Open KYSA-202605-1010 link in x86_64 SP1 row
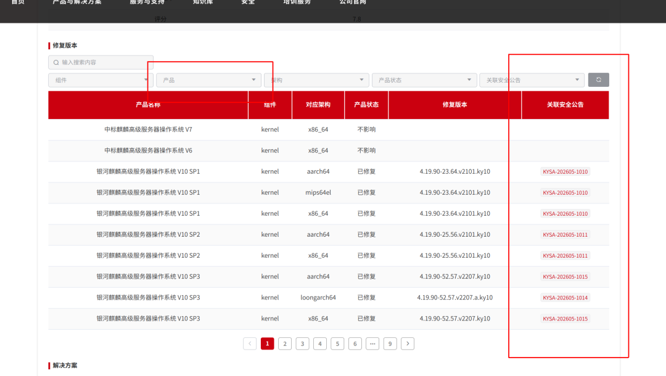Image resolution: width=666 pixels, height=376 pixels. (565, 214)
